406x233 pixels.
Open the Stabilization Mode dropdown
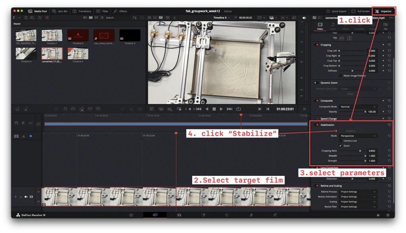[x=358, y=136]
